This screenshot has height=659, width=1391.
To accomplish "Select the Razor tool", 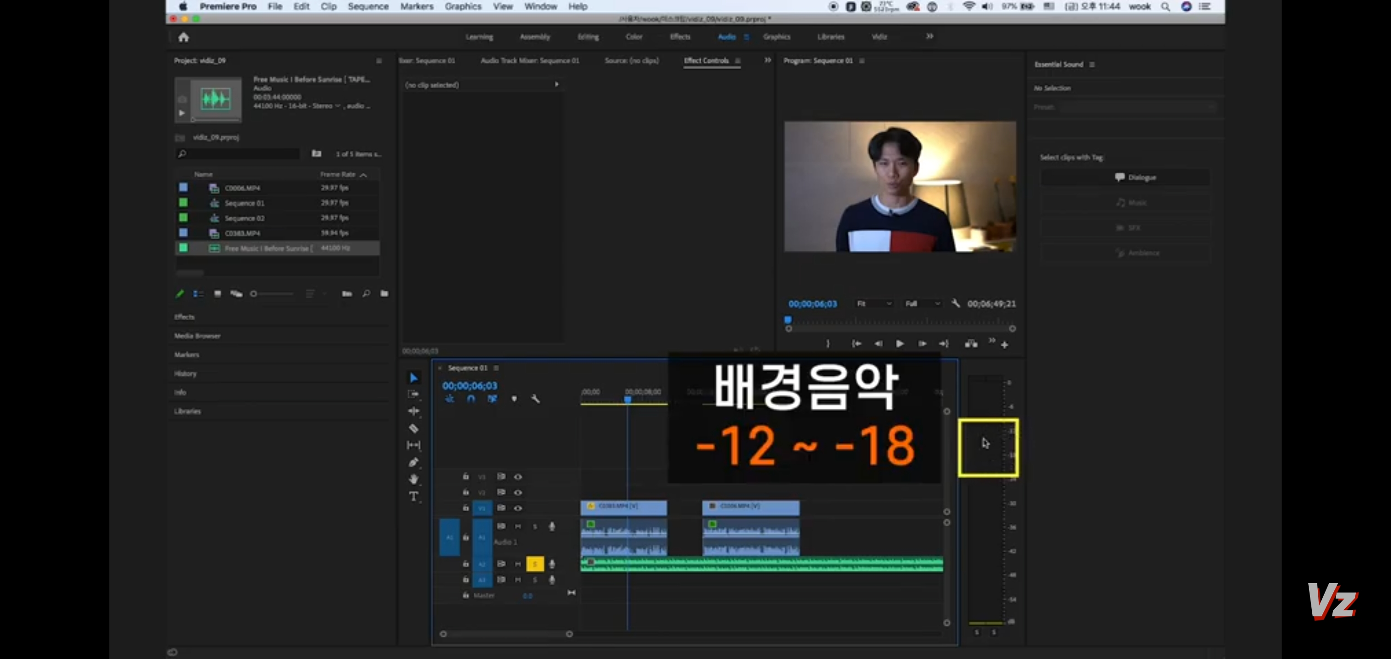I will [x=414, y=428].
